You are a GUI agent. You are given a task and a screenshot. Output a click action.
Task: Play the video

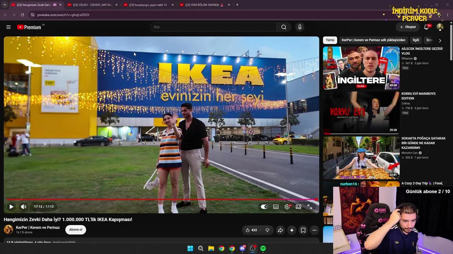11,207
